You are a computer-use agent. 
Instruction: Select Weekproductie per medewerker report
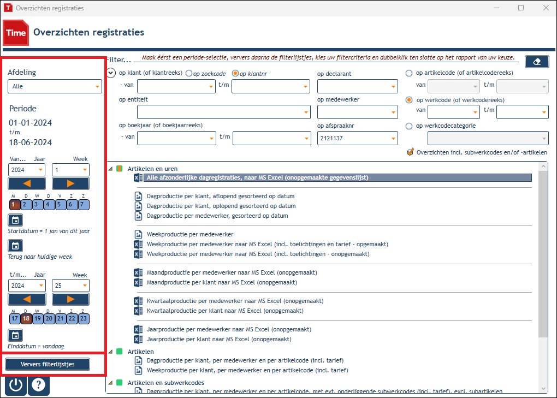190,234
